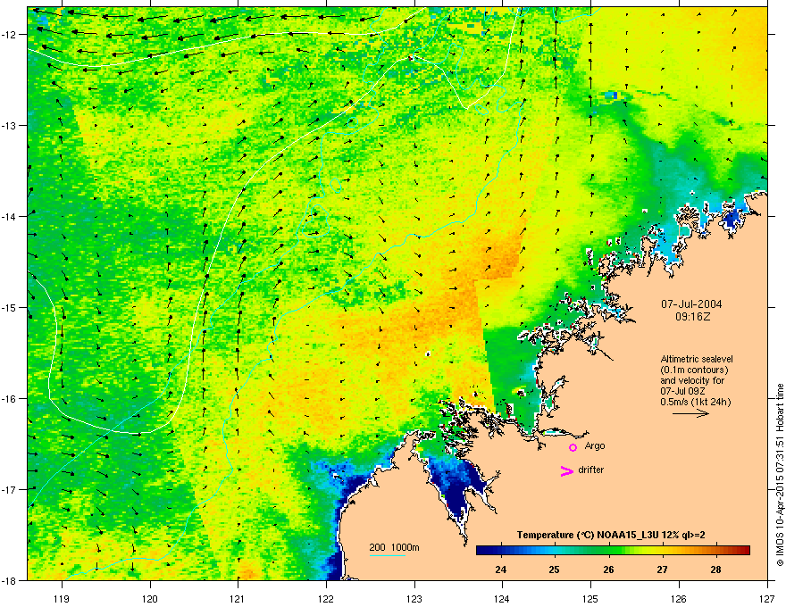Click the latitude axis label -12
Image resolution: width=786 pixels, height=607 pixels.
pos(10,35)
